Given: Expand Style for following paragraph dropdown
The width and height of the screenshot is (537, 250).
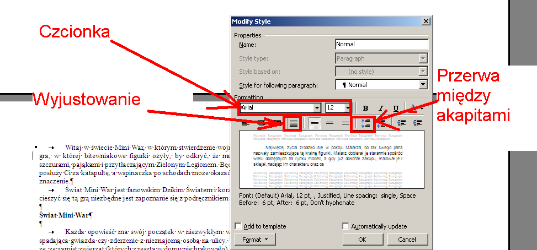Looking at the screenshot, I should 423,85.
